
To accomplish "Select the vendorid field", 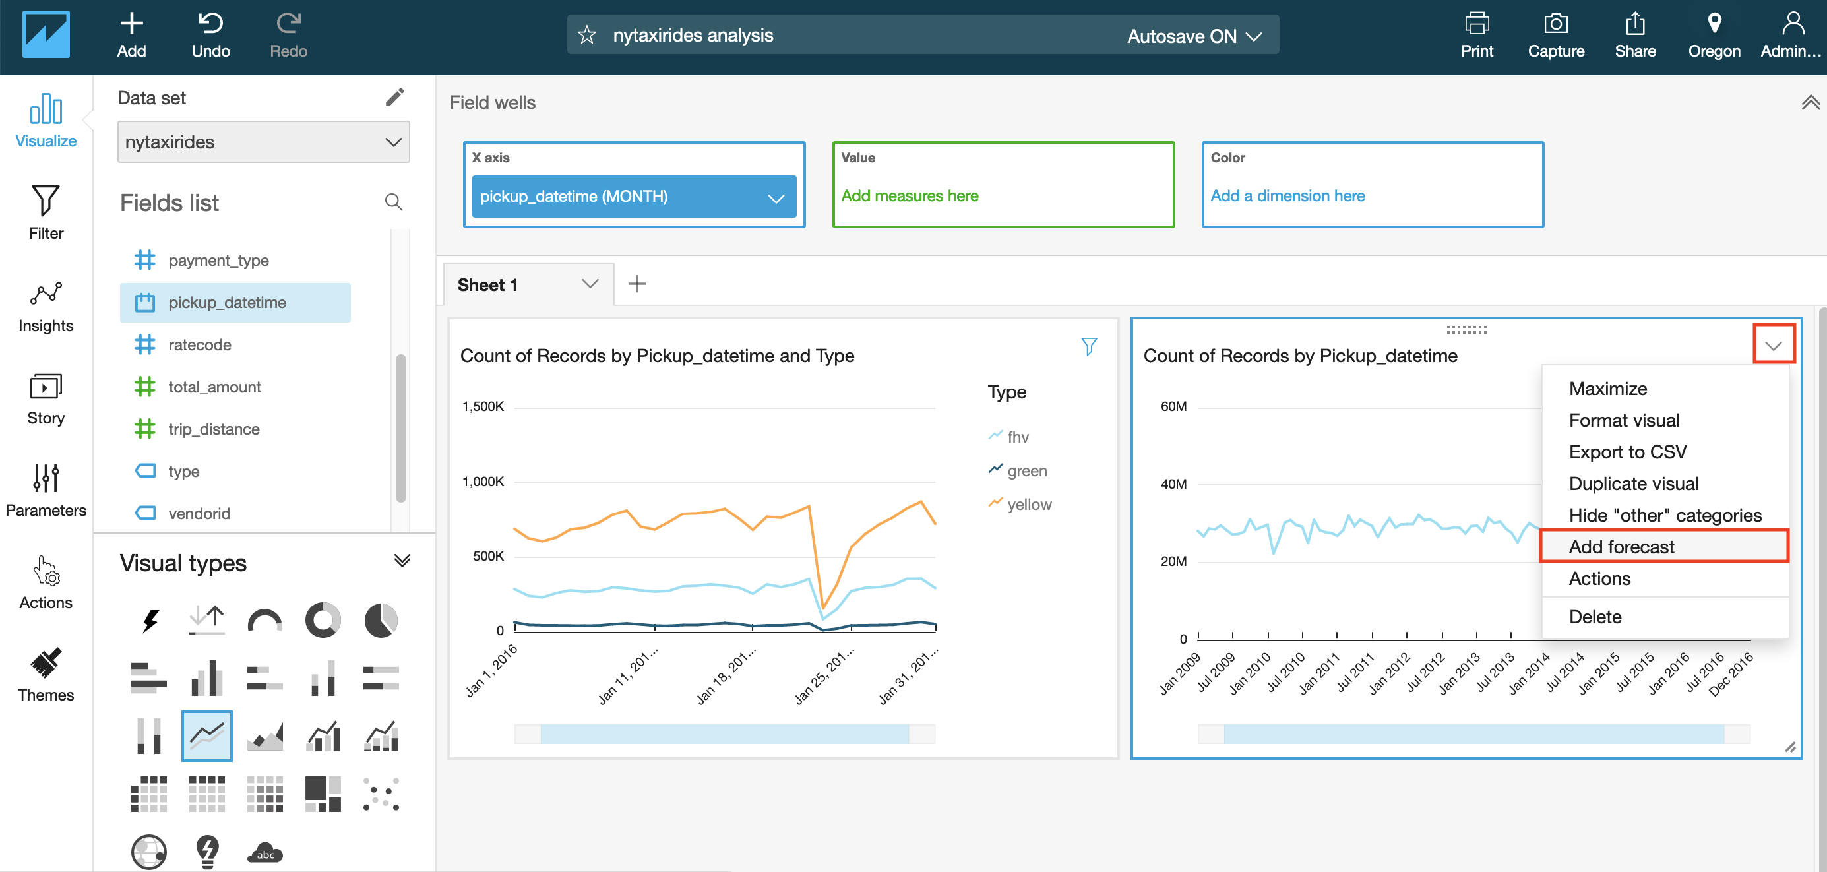I will click(235, 513).
